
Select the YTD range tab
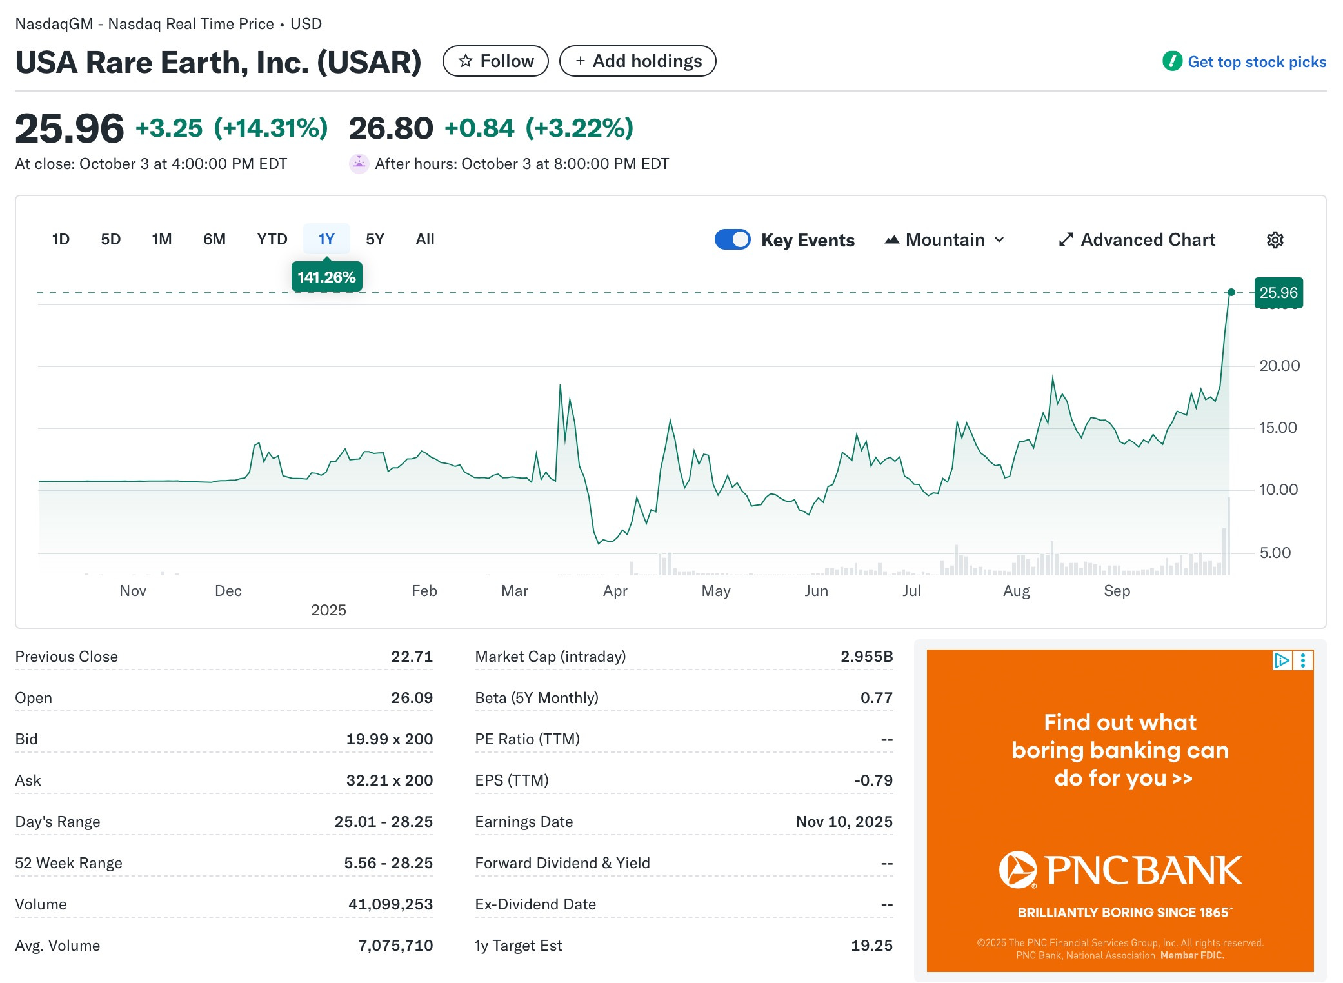pos(272,239)
